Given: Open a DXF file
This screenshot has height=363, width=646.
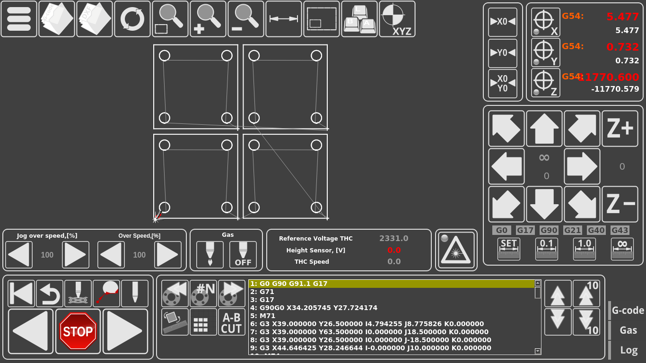Looking at the screenshot, I should (94, 19).
